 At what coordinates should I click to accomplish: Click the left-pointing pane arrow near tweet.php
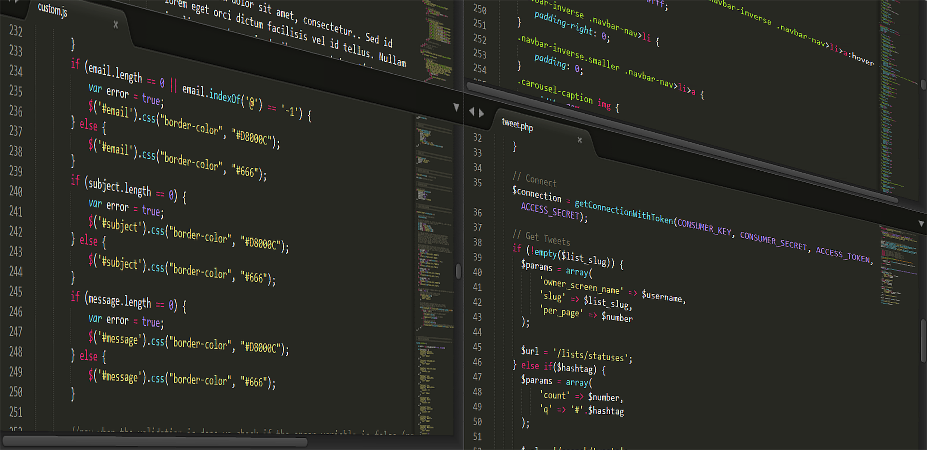coord(472,110)
